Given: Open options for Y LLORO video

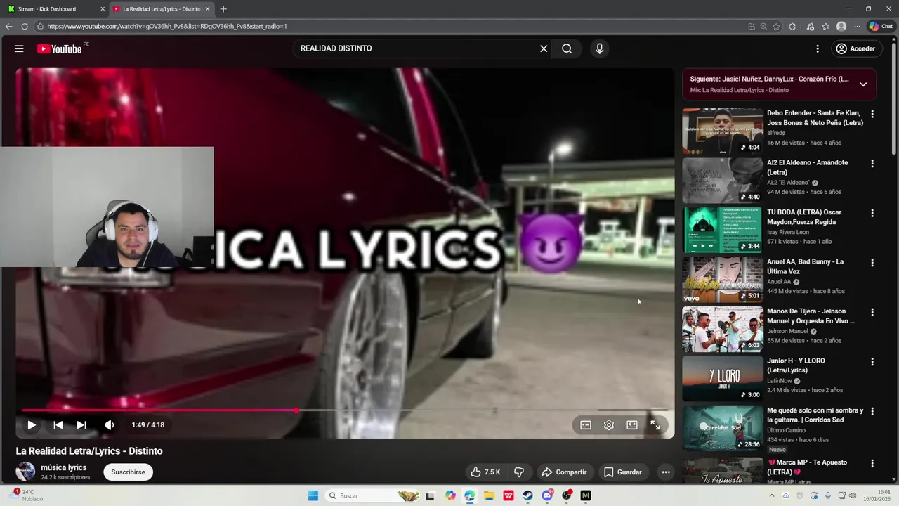Looking at the screenshot, I should coord(872,362).
